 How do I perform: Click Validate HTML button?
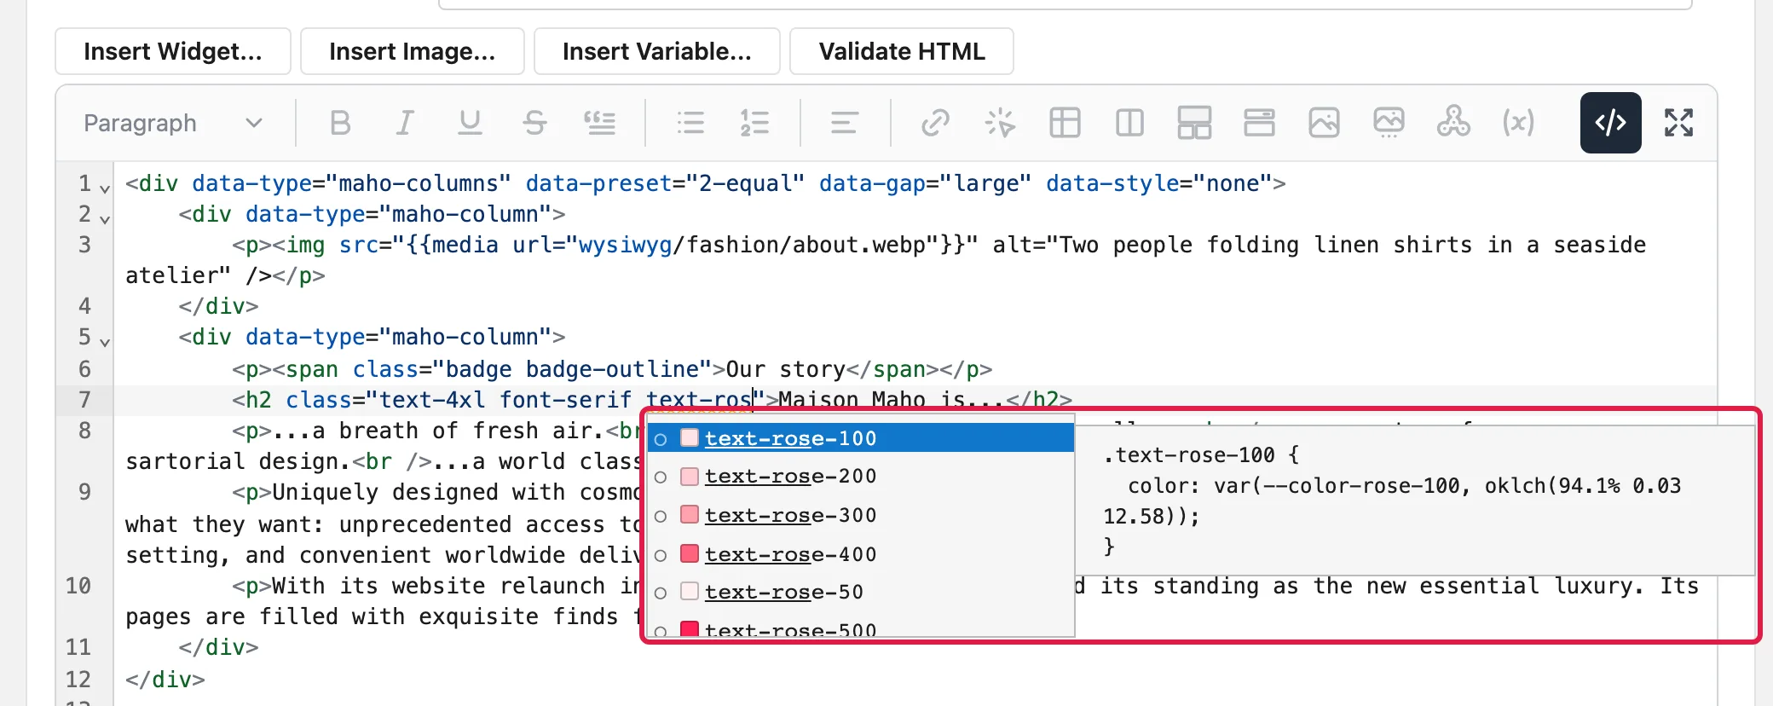click(902, 51)
